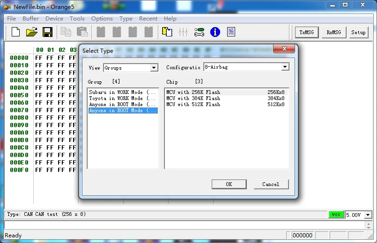Click the script document toolbar icon

pos(231,32)
